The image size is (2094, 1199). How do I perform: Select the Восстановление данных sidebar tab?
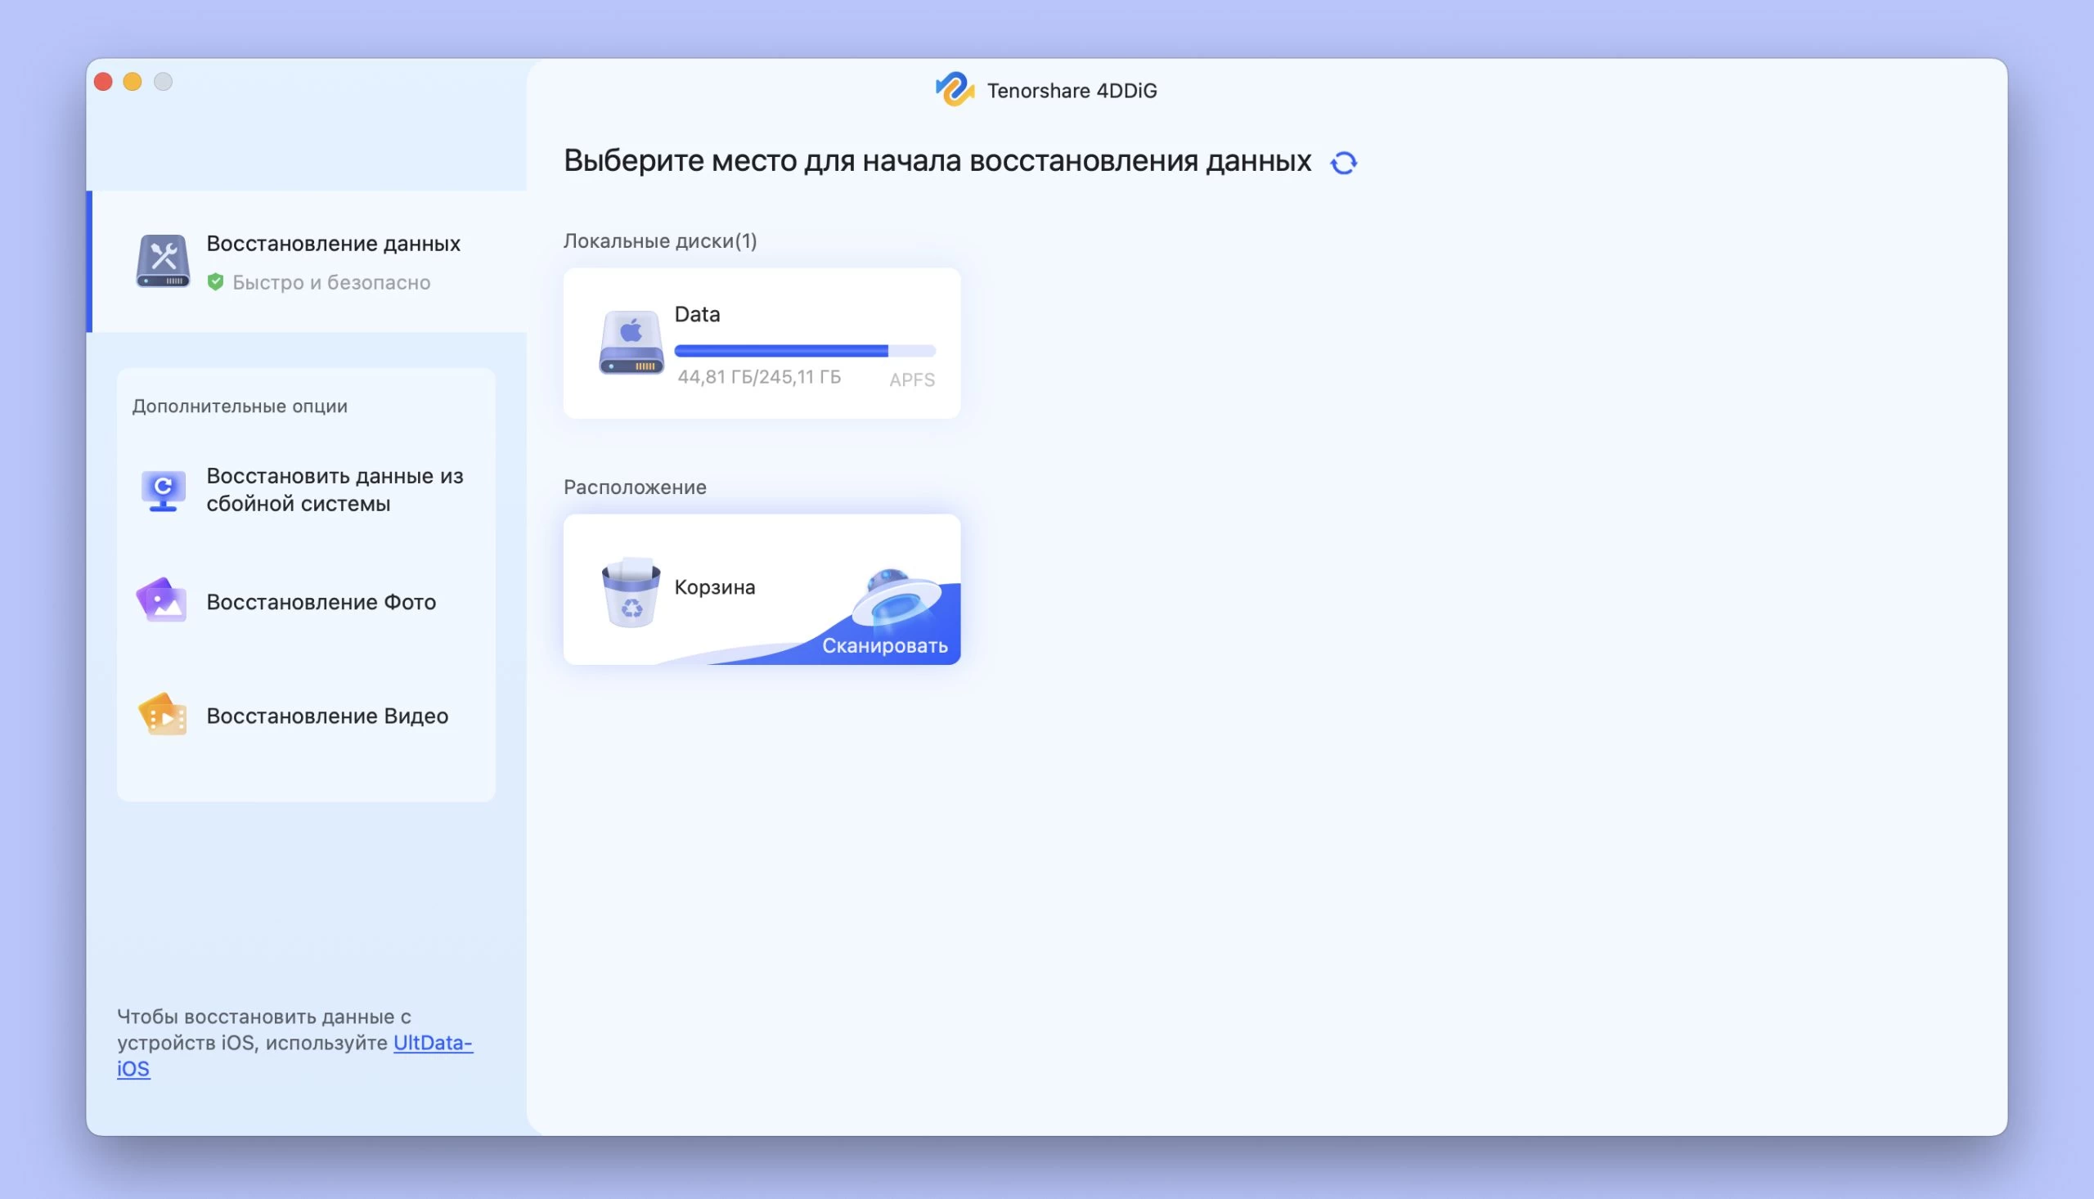[x=333, y=244]
